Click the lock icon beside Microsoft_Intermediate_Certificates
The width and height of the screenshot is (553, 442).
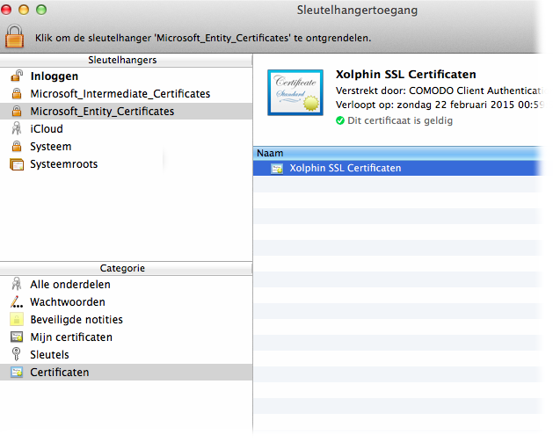[17, 93]
